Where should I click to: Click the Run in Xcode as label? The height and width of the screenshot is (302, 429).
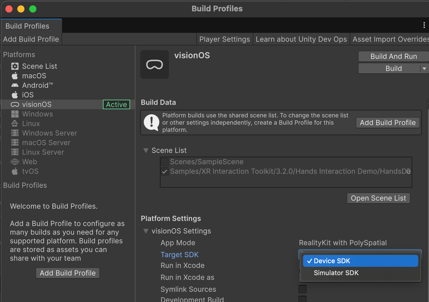click(x=187, y=277)
